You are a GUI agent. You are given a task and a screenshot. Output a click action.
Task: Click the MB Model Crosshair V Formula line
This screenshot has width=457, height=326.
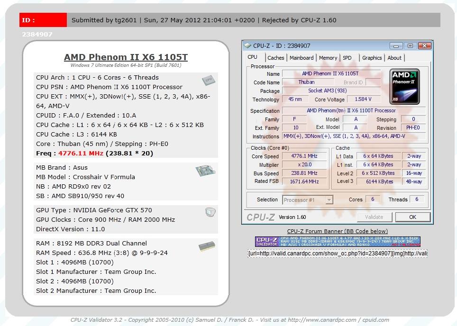pyautogui.click(x=85, y=177)
